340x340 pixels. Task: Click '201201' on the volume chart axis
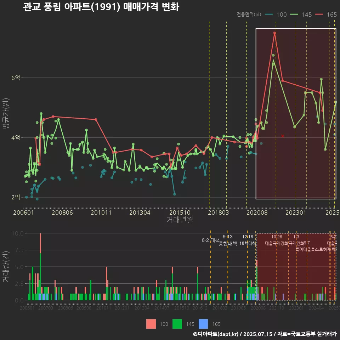click(122, 308)
